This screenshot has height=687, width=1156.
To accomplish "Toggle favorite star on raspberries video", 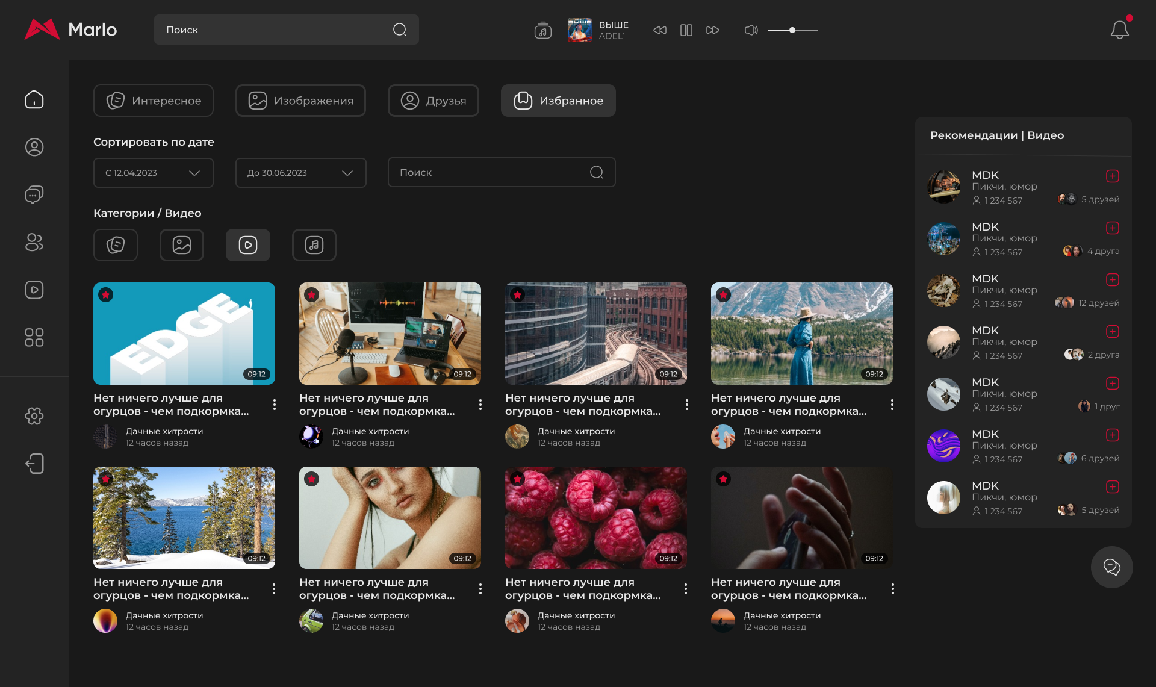I will pyautogui.click(x=518, y=479).
